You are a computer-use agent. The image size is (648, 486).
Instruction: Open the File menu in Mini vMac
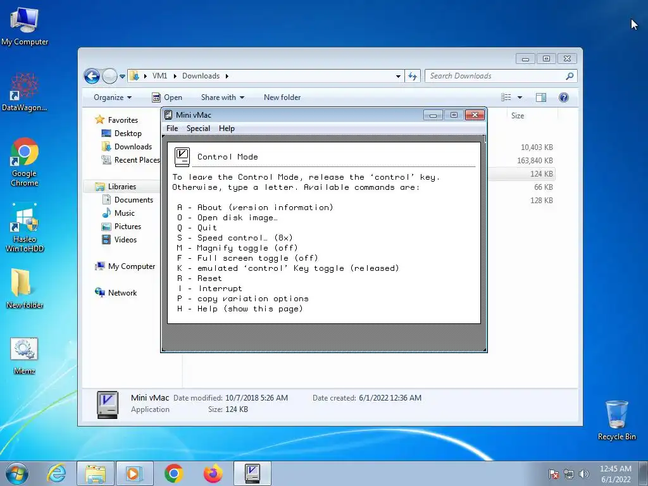pos(172,128)
